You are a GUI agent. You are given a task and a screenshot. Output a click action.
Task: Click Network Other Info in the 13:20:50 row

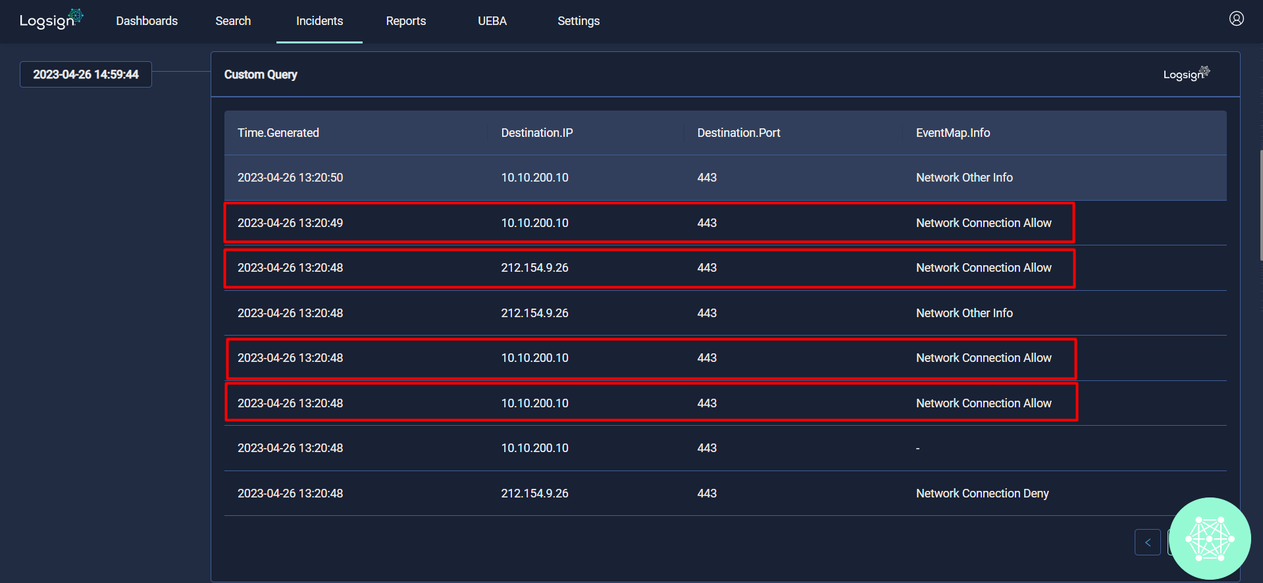tap(964, 178)
